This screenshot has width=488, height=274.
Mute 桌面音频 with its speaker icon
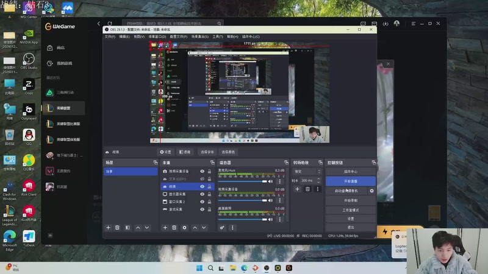pyautogui.click(x=270, y=219)
